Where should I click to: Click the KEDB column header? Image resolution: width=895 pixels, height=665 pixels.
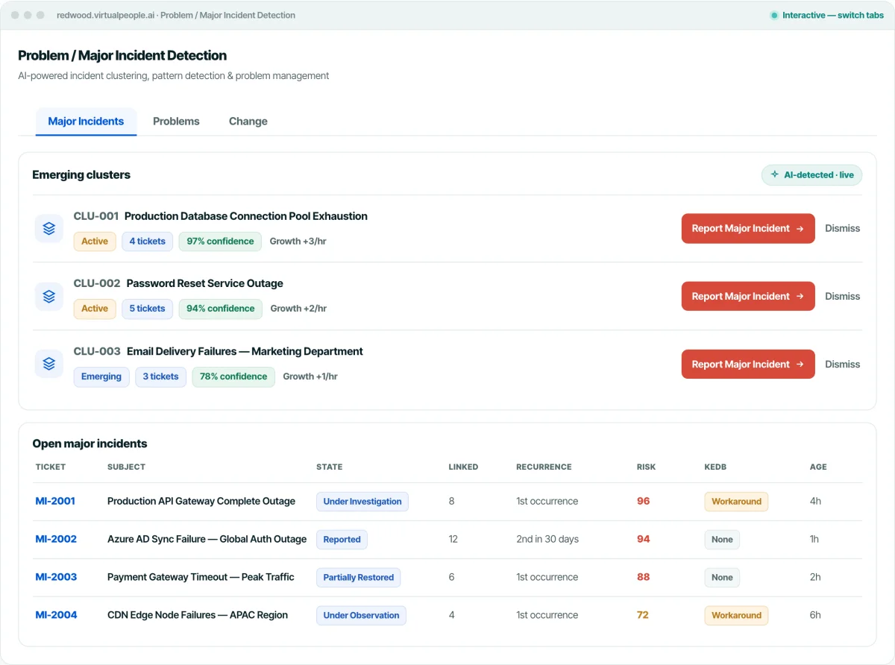[715, 467]
